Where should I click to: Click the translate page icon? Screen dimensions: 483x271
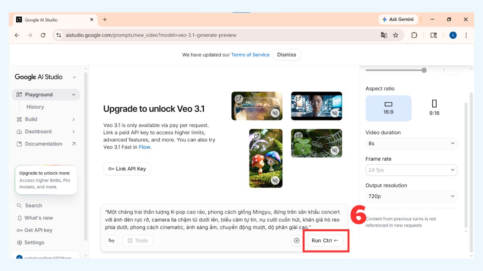(384, 35)
